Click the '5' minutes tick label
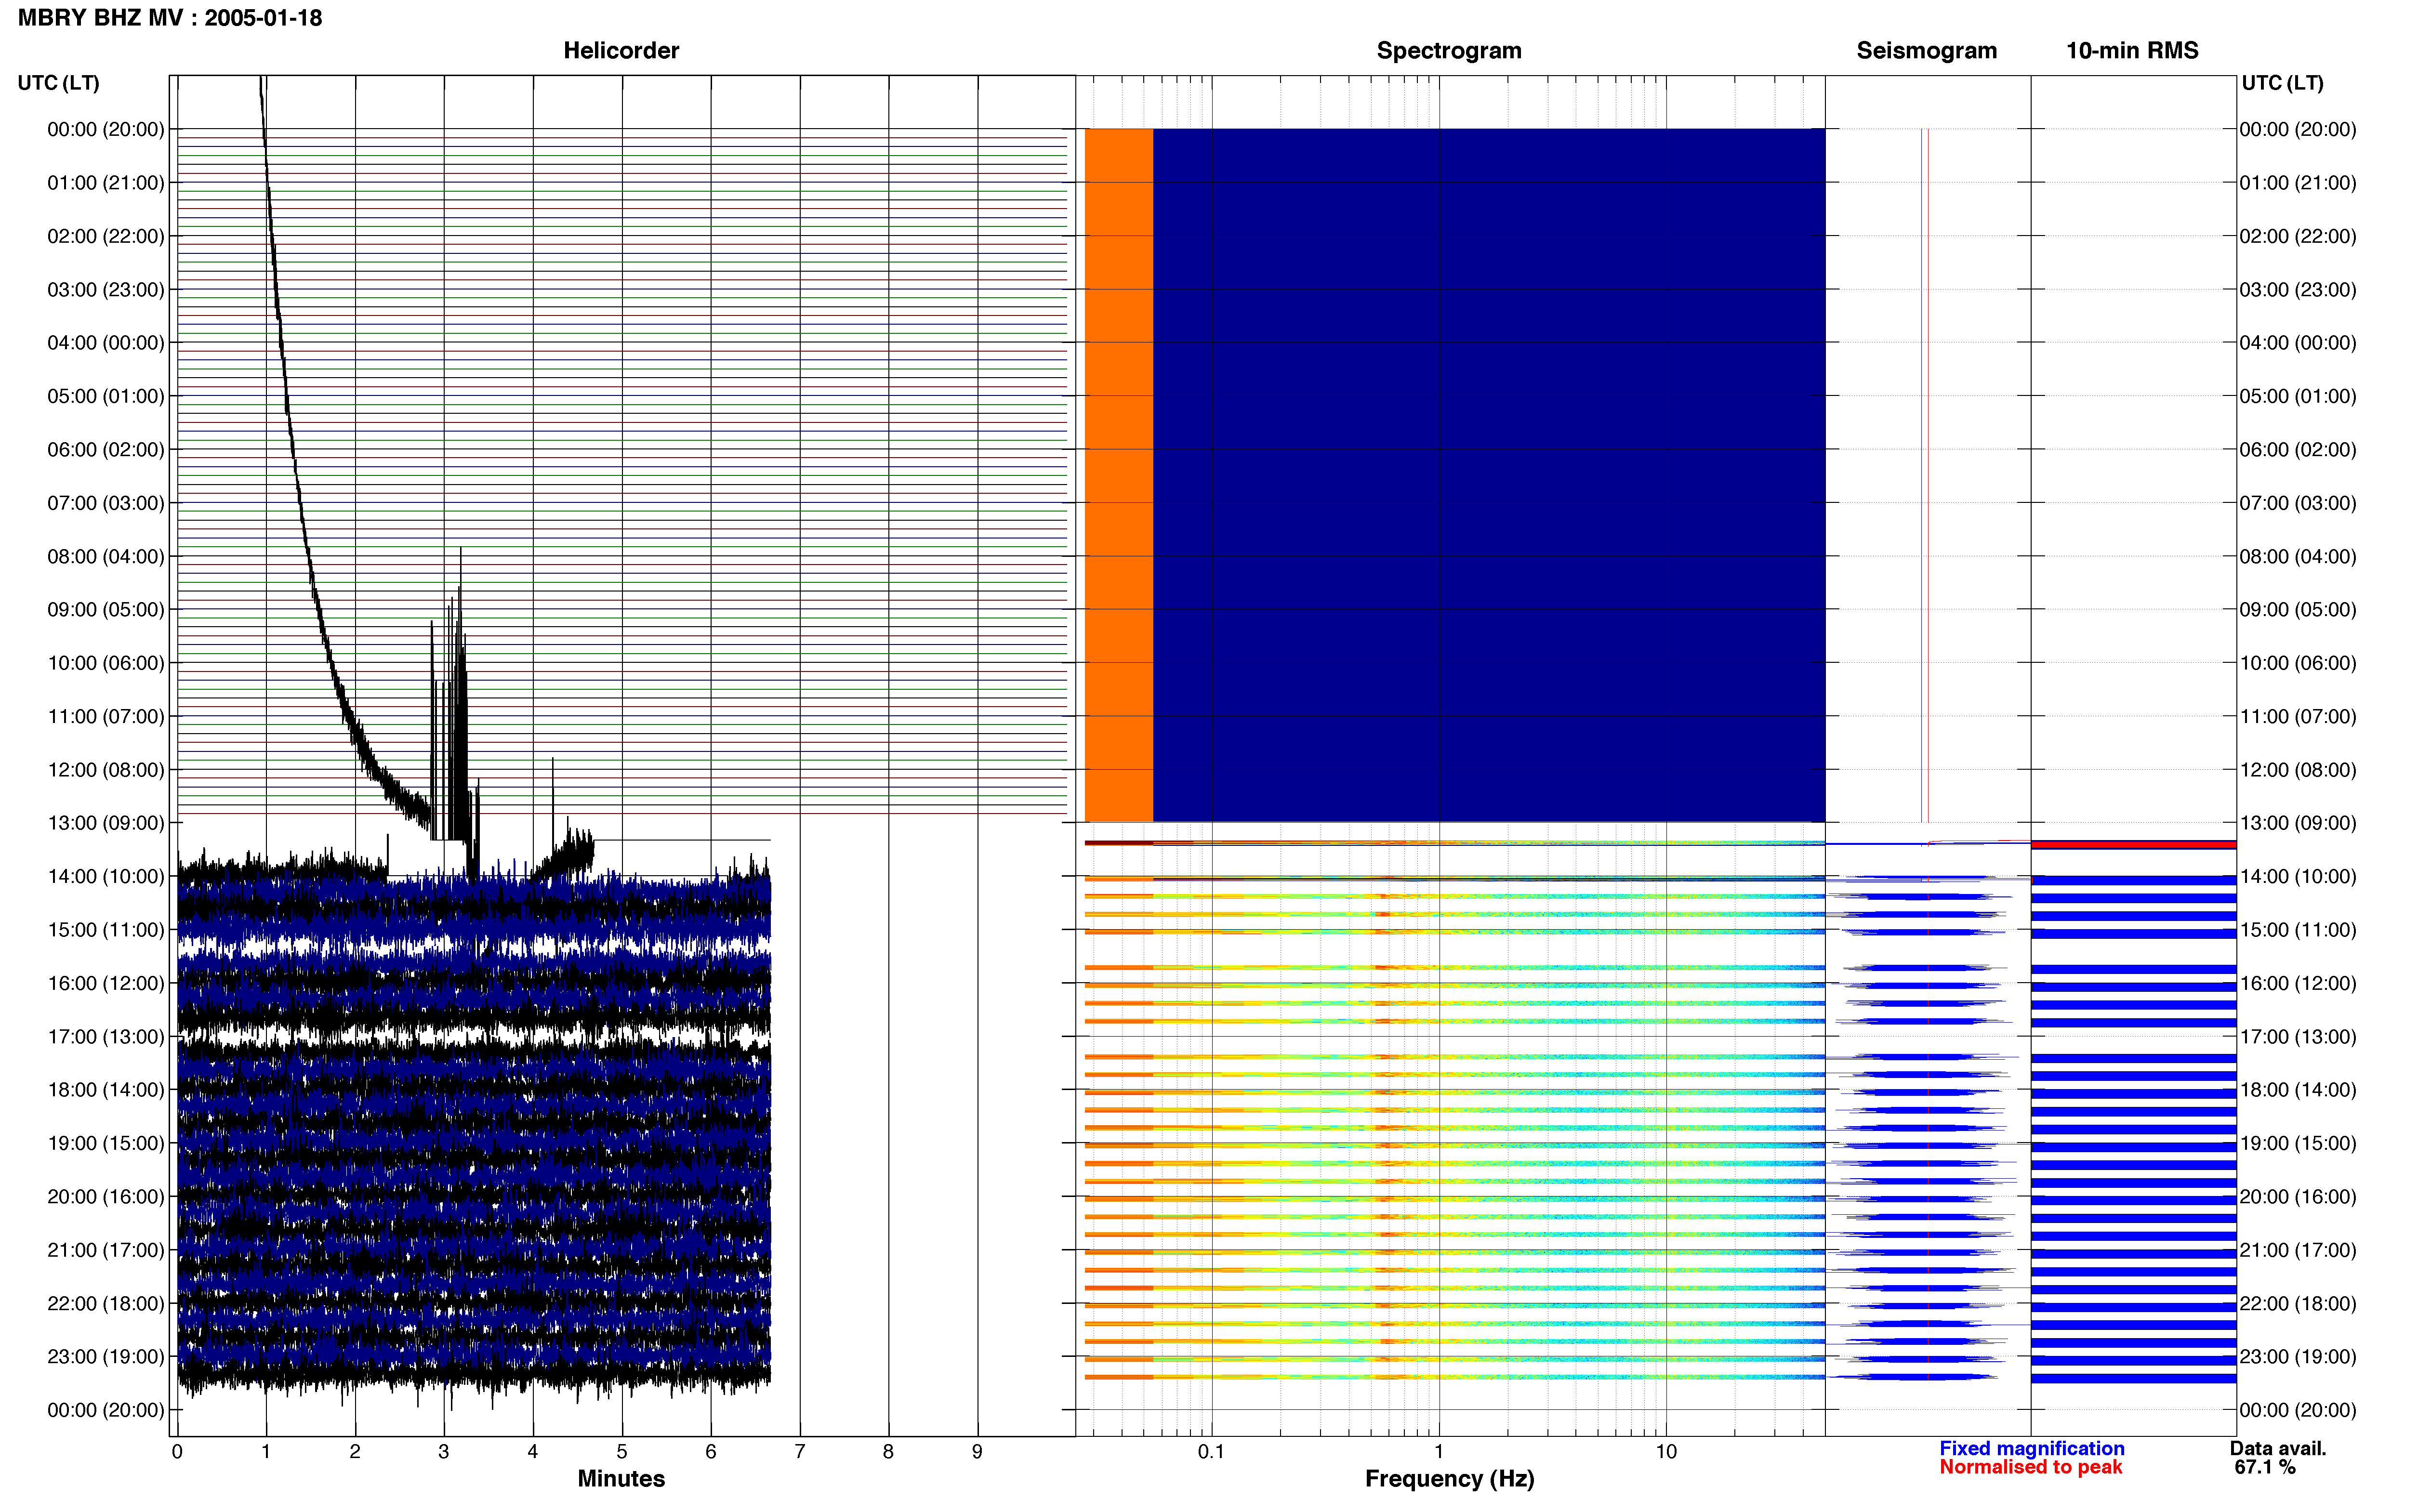Image resolution: width=2418 pixels, height=1512 pixels. [x=621, y=1451]
